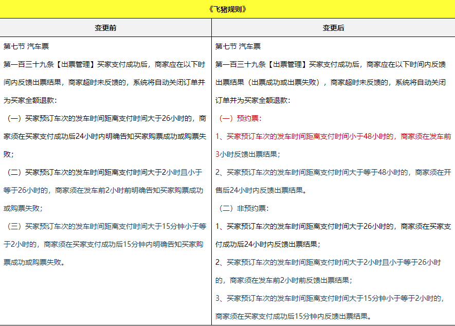Click the 3小时反馈出票结果 line

click(x=248, y=154)
